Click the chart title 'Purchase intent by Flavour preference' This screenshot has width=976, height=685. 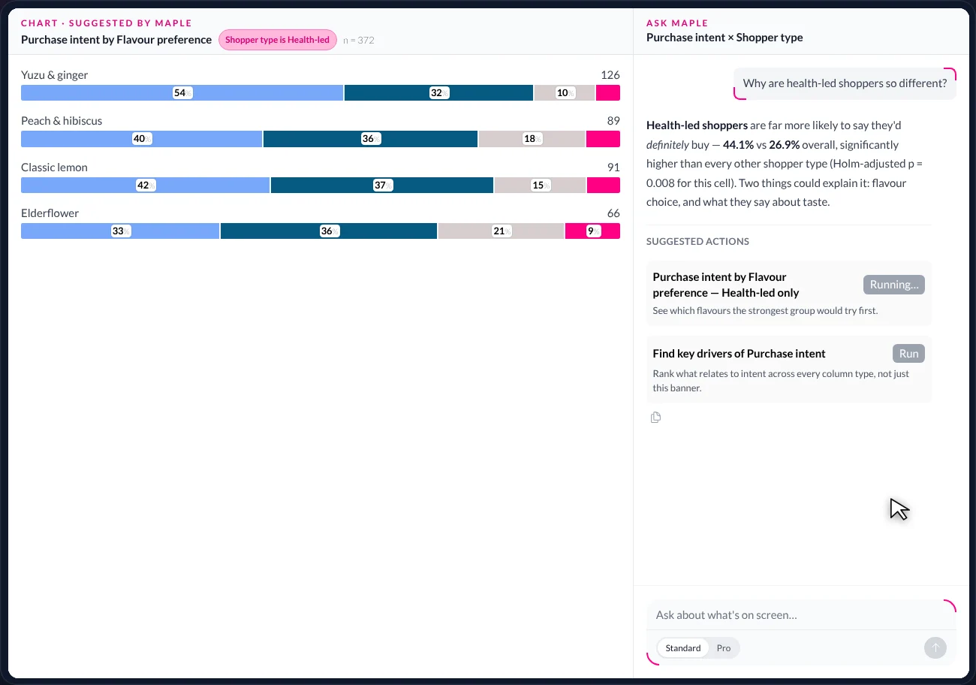pyautogui.click(x=116, y=40)
